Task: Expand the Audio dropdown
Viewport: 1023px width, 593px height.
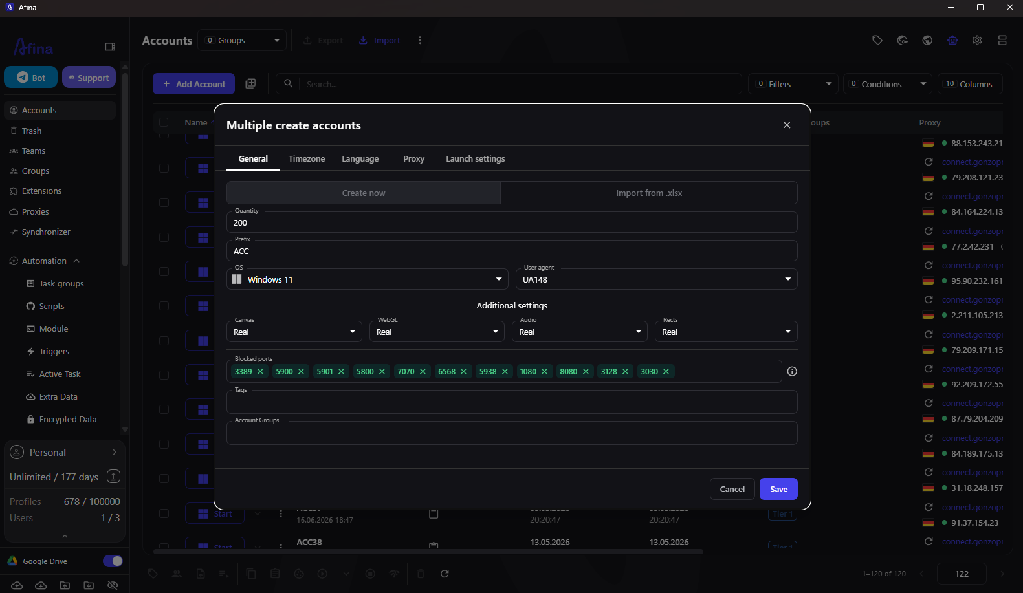Action: coord(580,332)
